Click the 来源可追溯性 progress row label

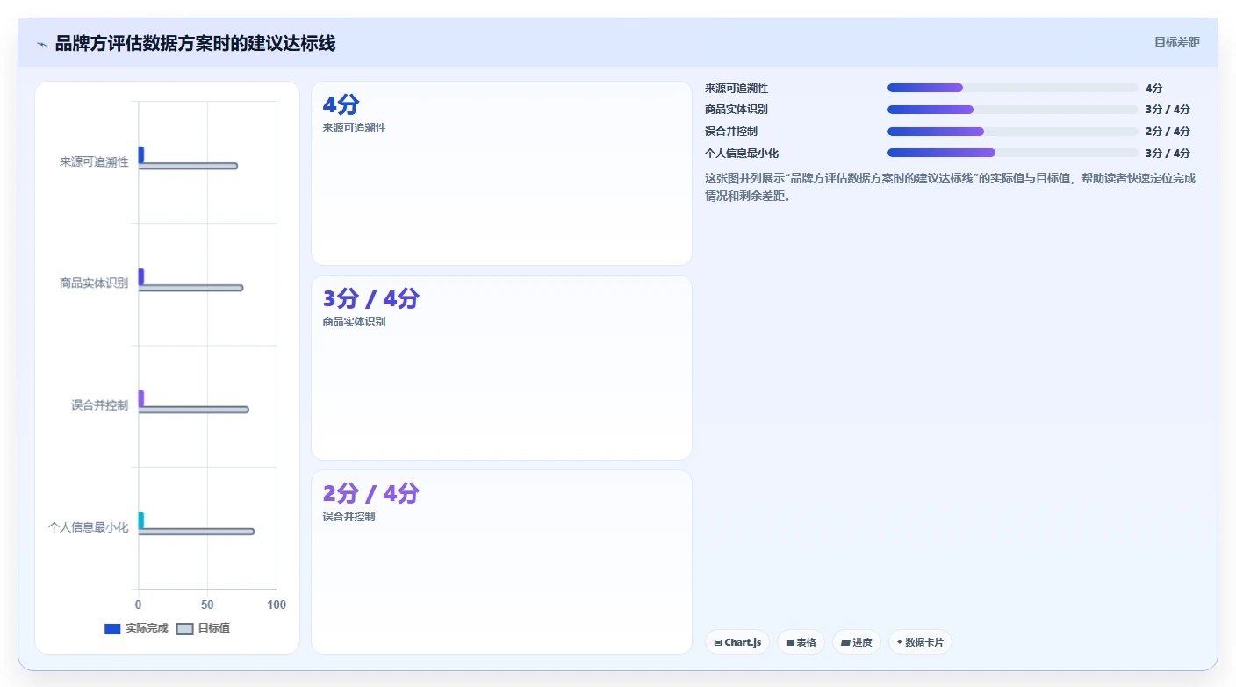pyautogui.click(x=737, y=89)
